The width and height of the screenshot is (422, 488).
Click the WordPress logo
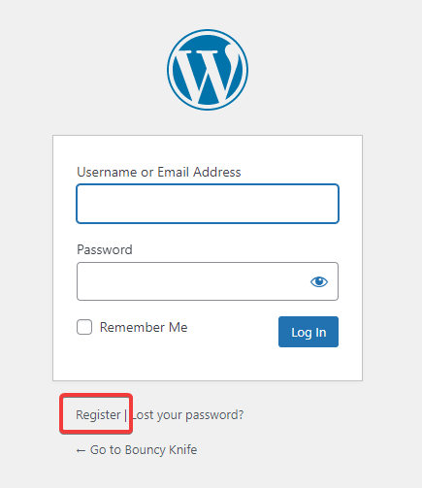pos(208,70)
